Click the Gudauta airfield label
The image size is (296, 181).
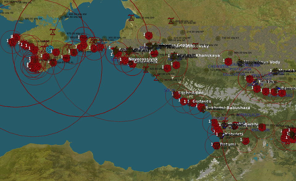tap(202, 101)
